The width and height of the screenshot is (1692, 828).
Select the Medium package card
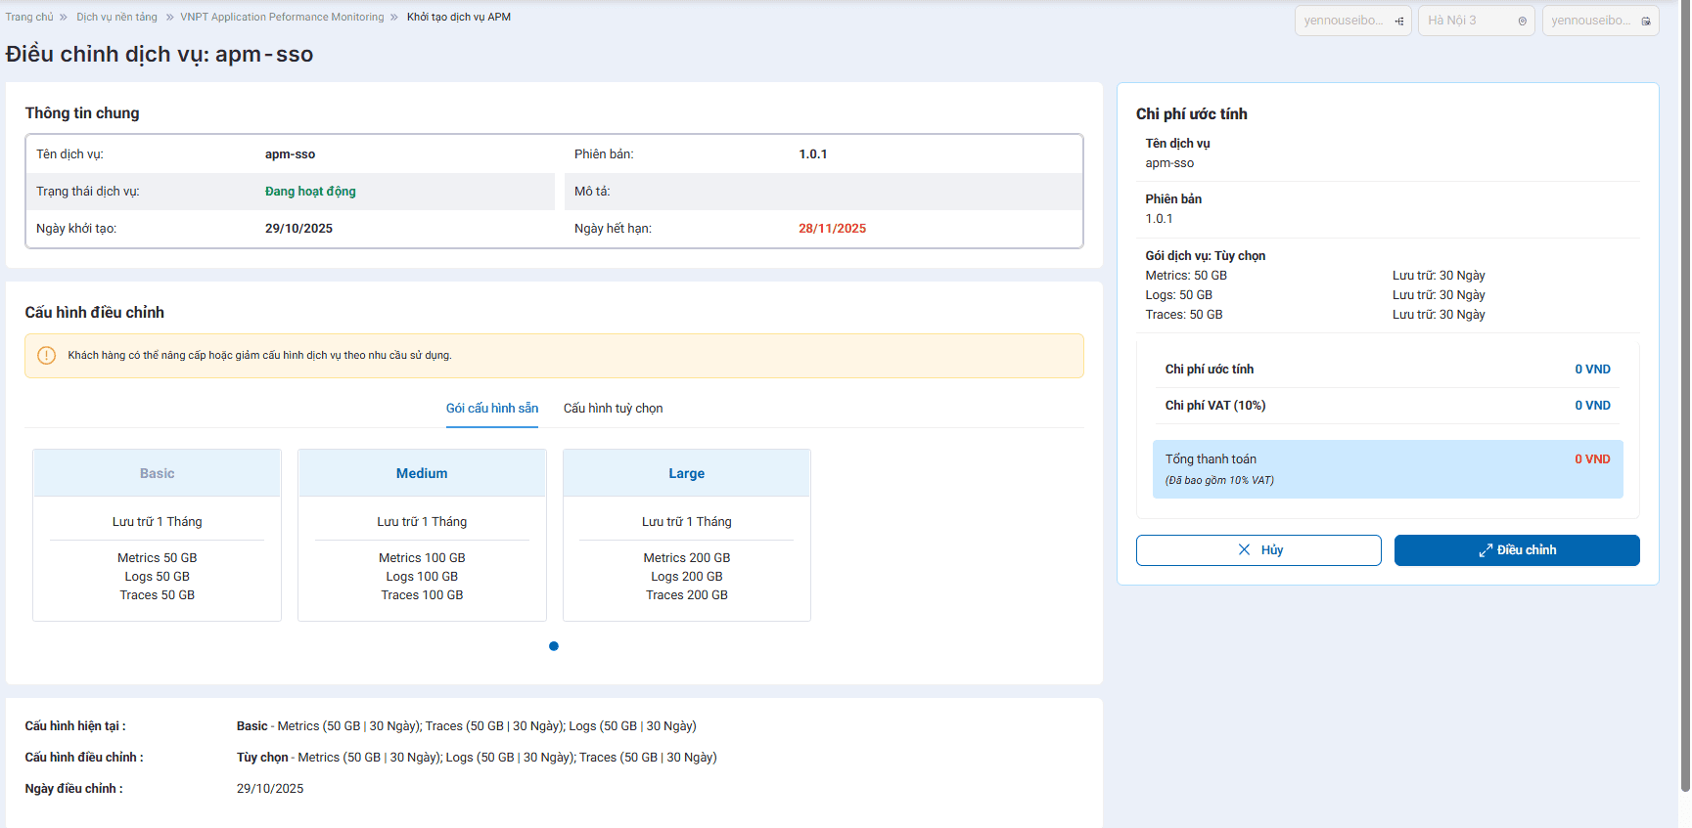tap(422, 535)
